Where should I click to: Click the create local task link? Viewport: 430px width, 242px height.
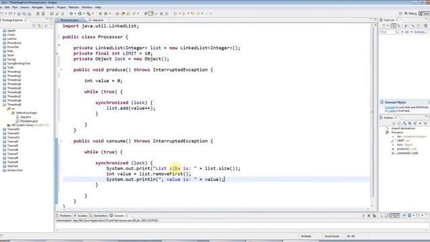[392, 111]
